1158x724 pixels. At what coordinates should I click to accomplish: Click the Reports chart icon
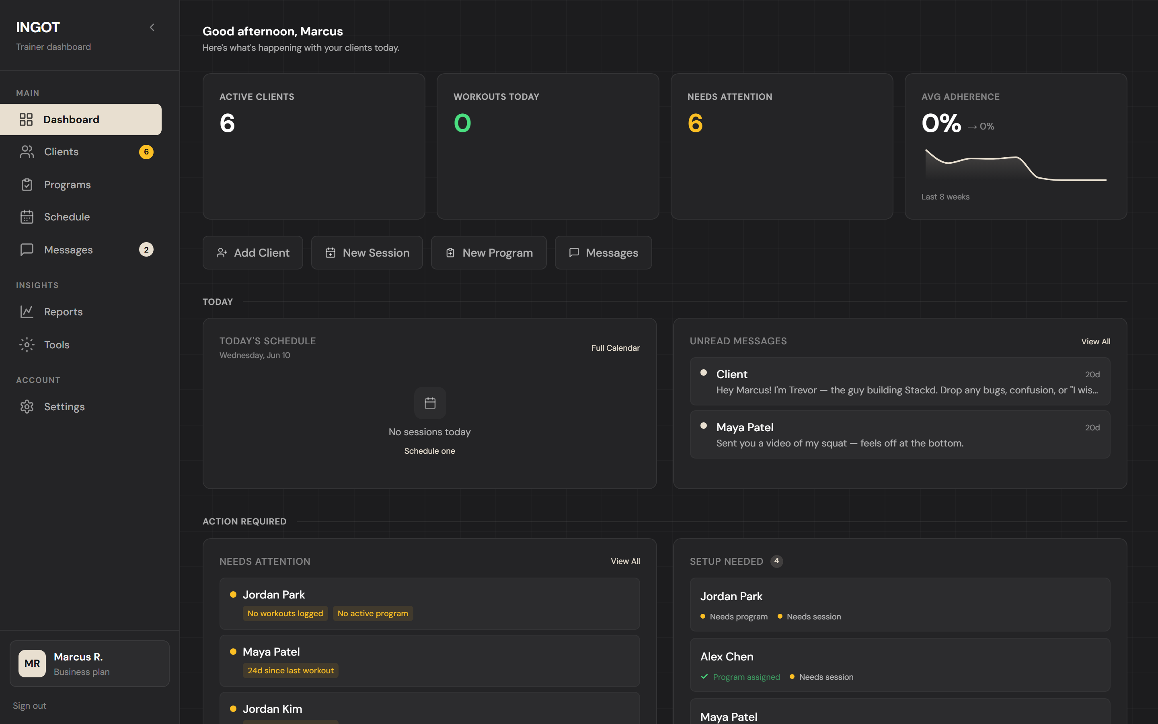(x=27, y=312)
